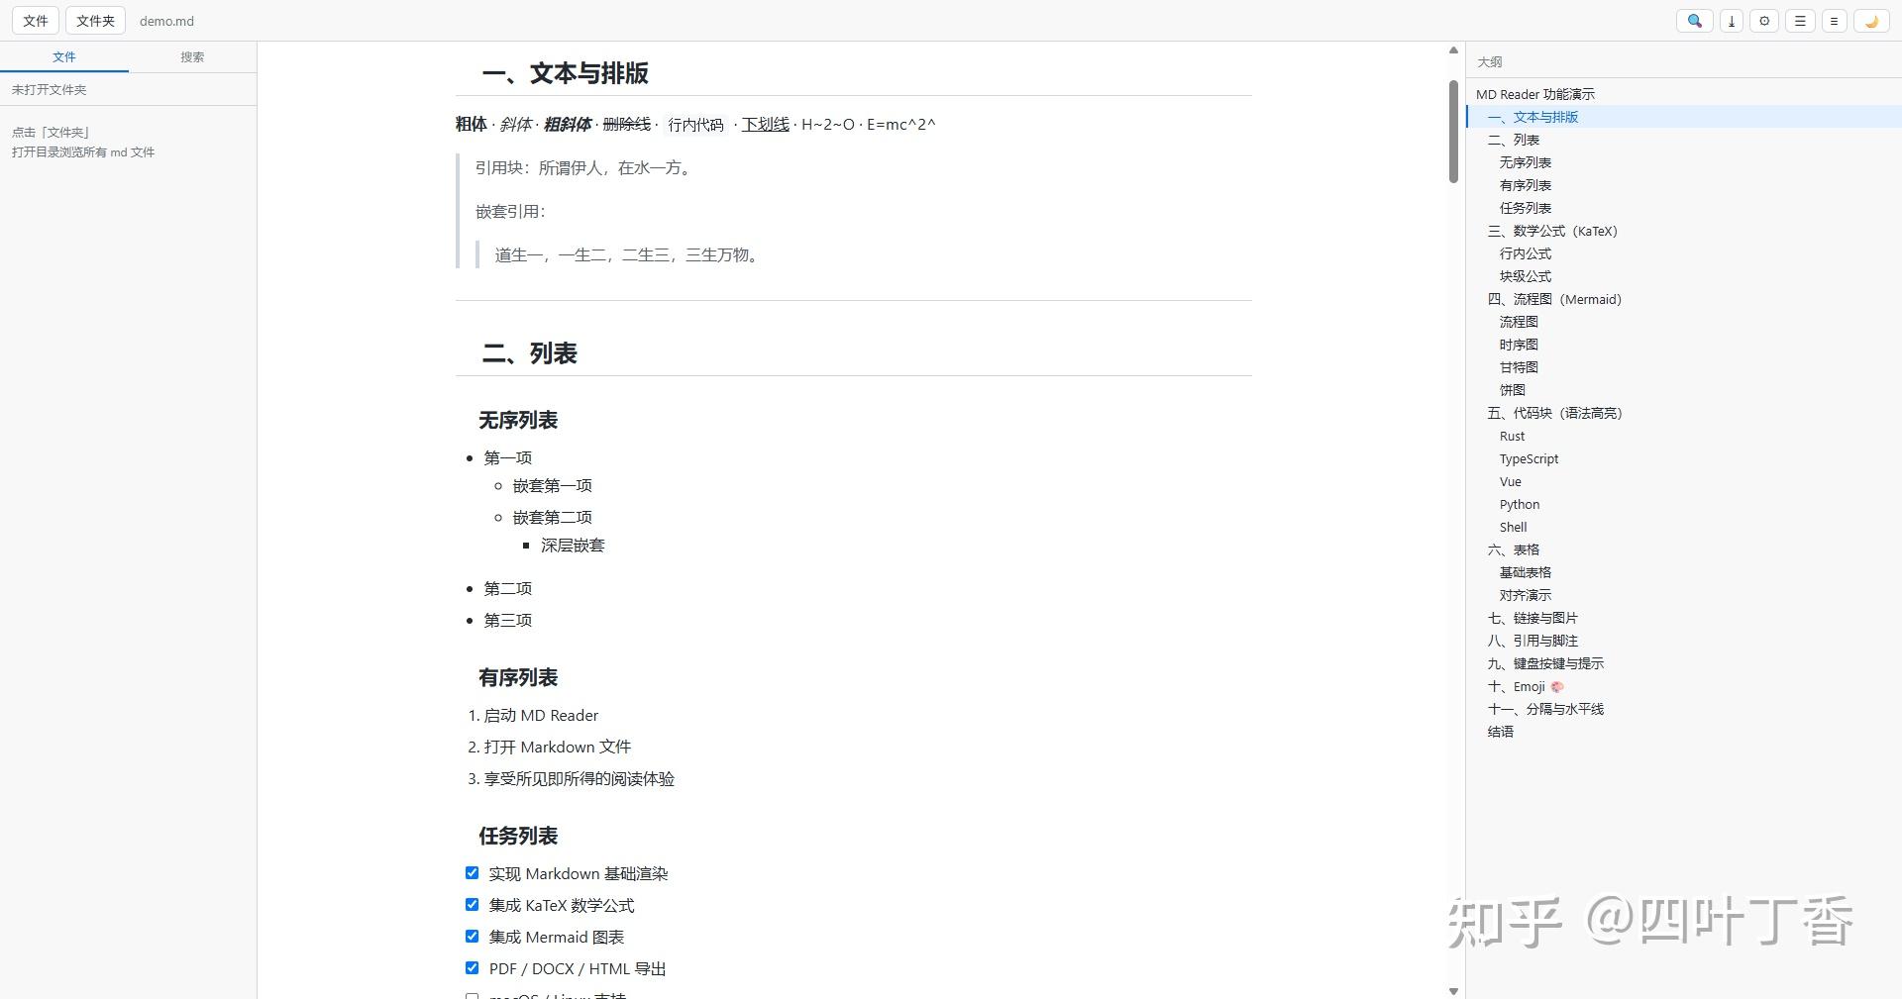Click the large hamburger icon next to gear

[1800, 21]
